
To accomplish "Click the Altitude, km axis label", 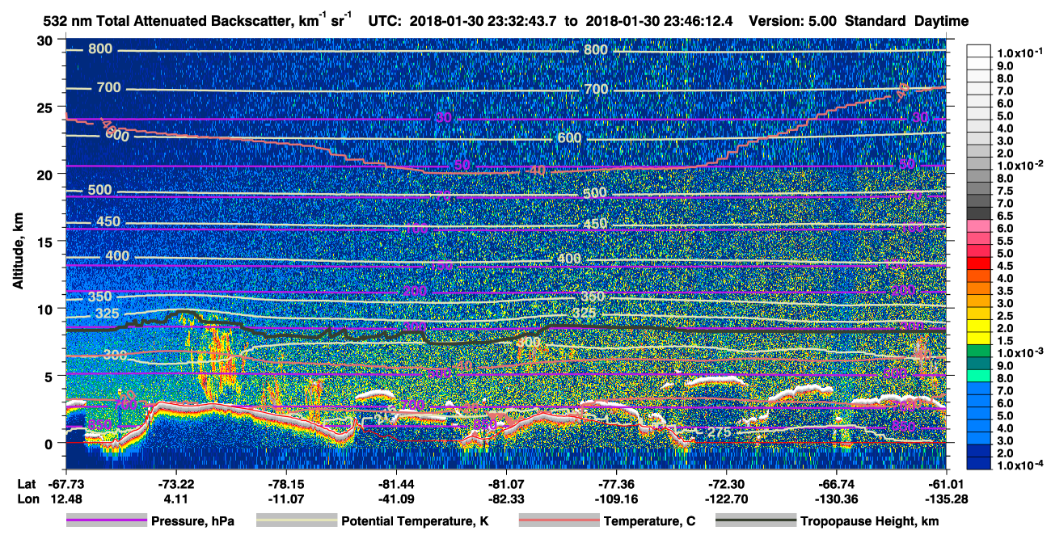I will coord(18,251).
